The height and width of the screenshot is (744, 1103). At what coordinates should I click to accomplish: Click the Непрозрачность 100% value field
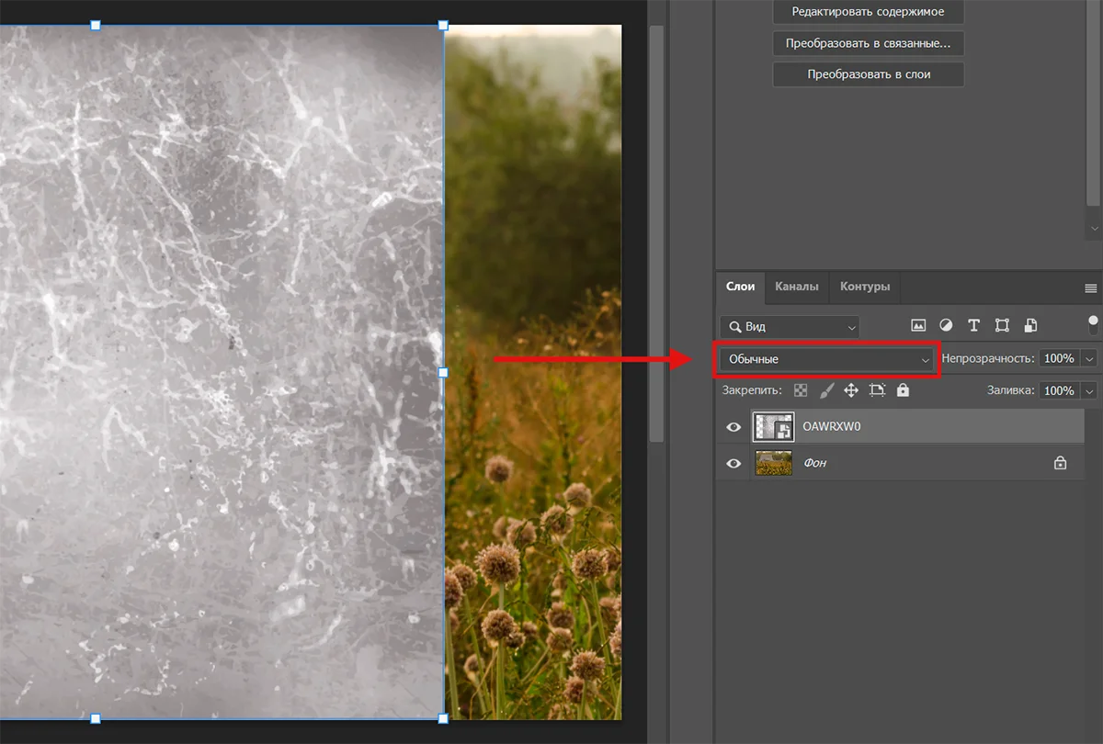coord(1060,358)
